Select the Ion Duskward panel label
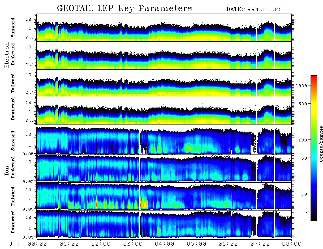 coord(13,167)
